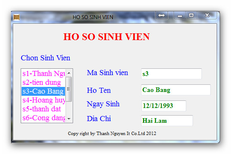The width and height of the screenshot is (231, 154).
Task: Click the list scrollbar up arrow
Action: coord(69,73)
